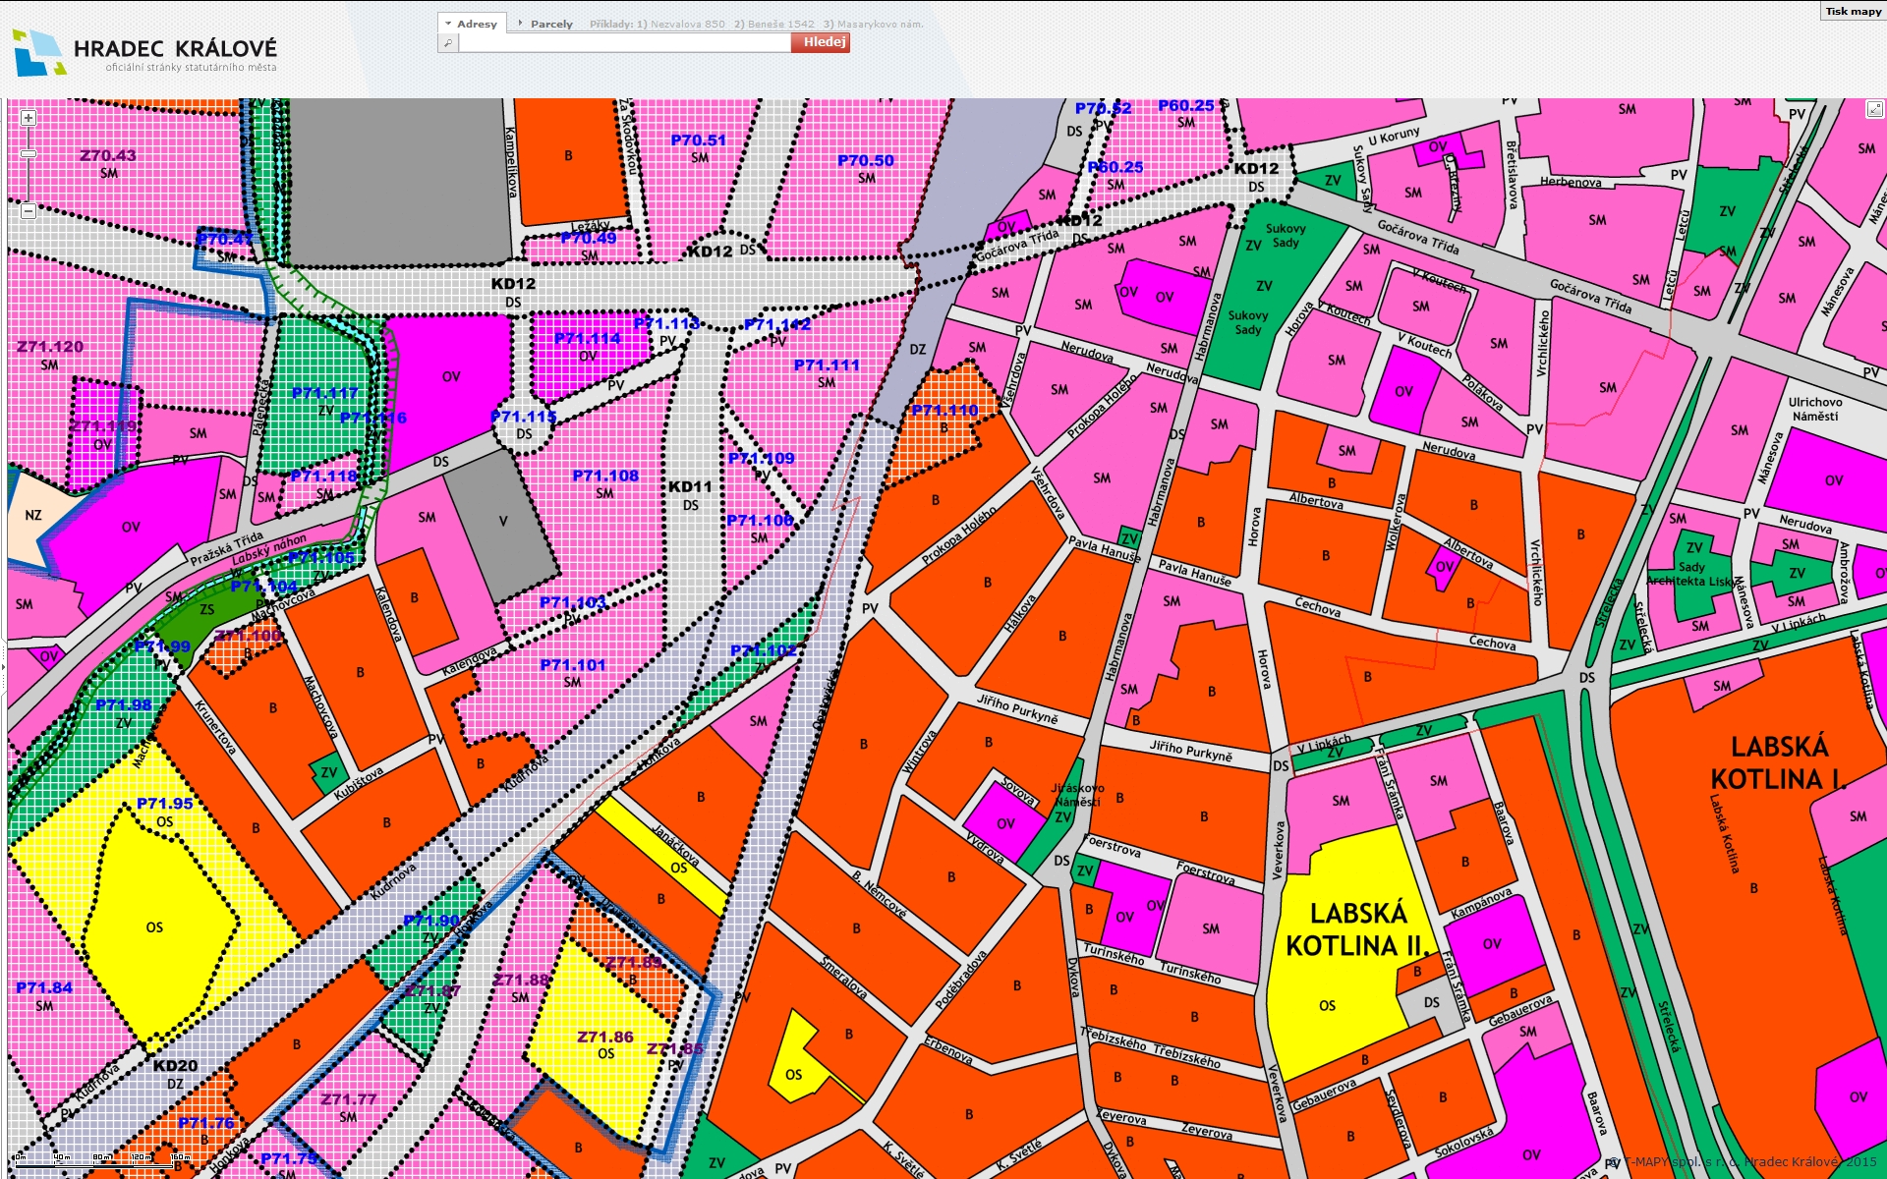Screen dimensions: 1887x1179
Task: Select zone label 'P70.50'
Action: [866, 160]
